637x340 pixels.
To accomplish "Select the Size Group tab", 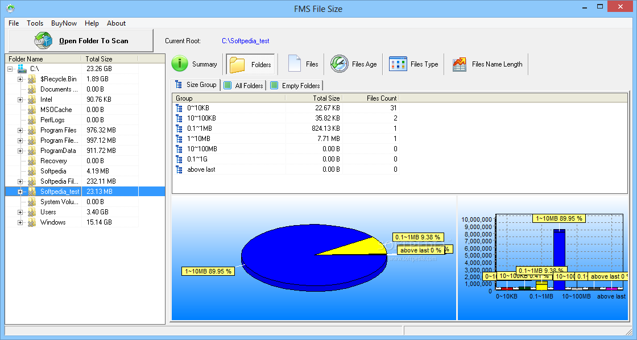I will tap(196, 85).
